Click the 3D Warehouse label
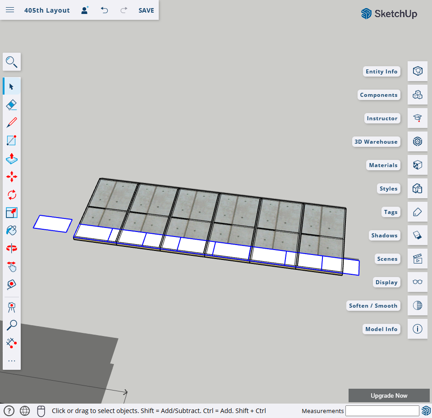The width and height of the screenshot is (432, 418). coord(376,142)
